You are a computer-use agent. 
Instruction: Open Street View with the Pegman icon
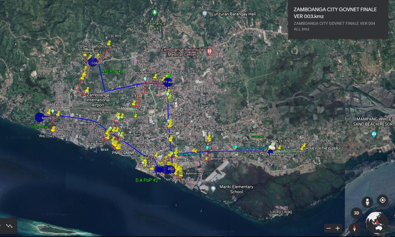367,202
